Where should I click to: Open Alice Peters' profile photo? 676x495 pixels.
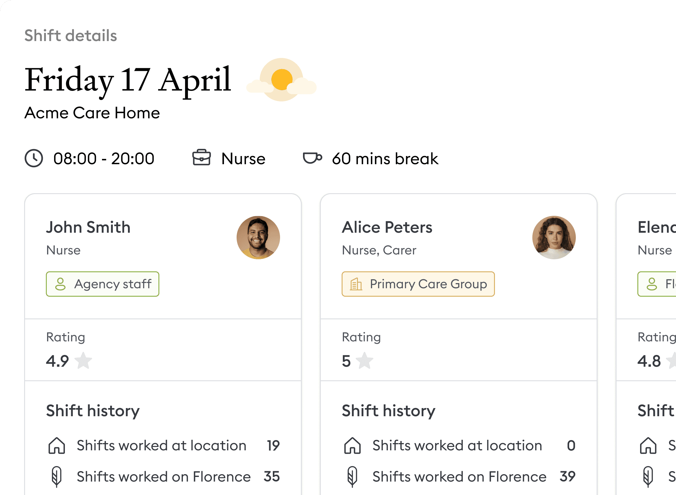pyautogui.click(x=554, y=238)
